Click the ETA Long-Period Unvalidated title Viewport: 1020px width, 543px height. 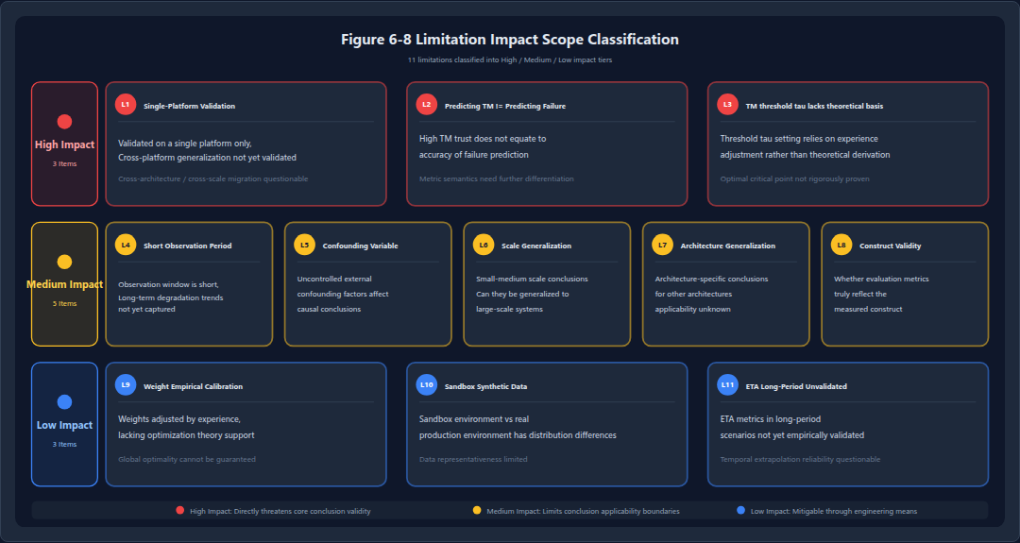coord(796,386)
